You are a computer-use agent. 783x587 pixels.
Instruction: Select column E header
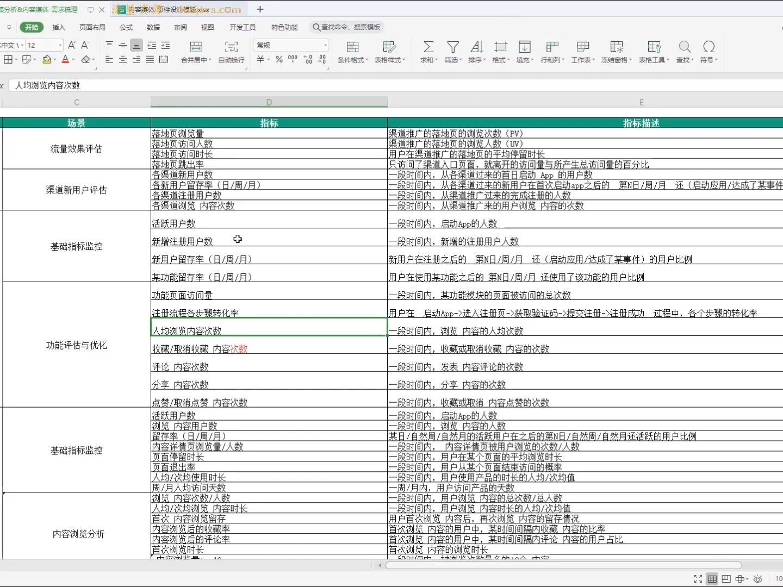coord(641,102)
